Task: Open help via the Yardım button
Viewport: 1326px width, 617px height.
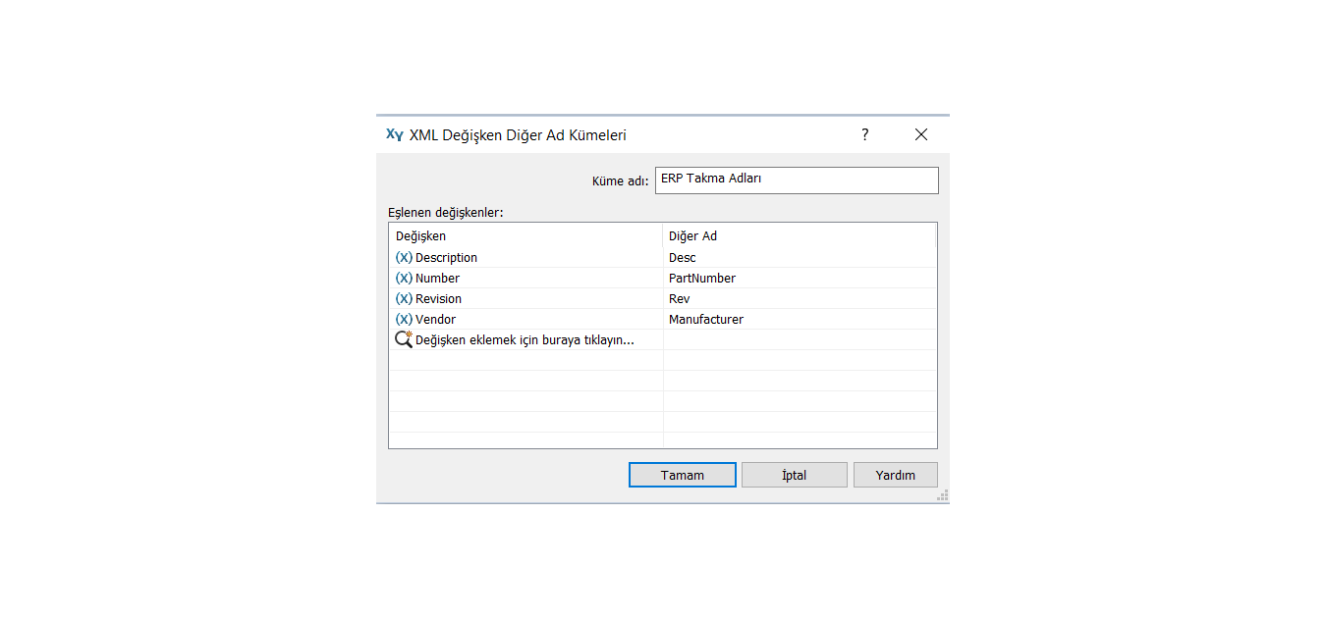Action: [x=896, y=475]
